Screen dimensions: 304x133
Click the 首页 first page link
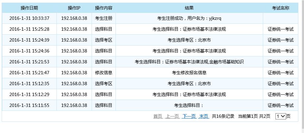click(158, 116)
